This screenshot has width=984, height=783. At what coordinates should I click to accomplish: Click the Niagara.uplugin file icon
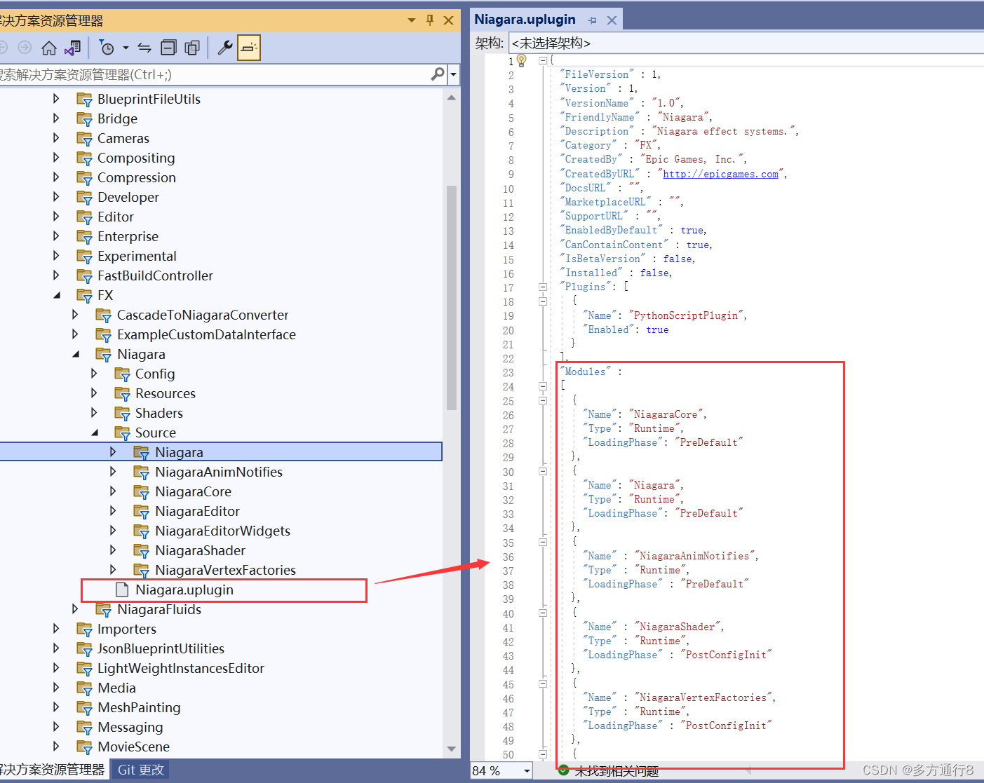122,590
